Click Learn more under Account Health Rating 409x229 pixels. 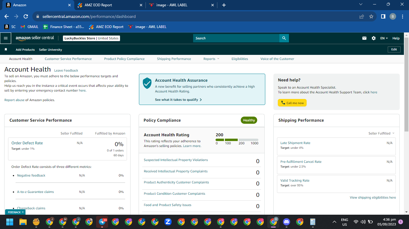click(192, 146)
